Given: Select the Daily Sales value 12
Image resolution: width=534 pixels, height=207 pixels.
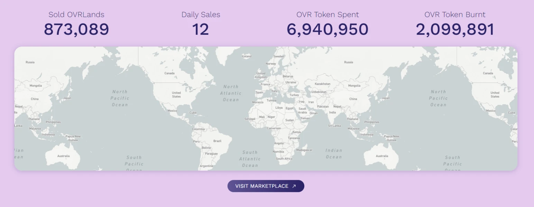Looking at the screenshot, I should pyautogui.click(x=201, y=29).
